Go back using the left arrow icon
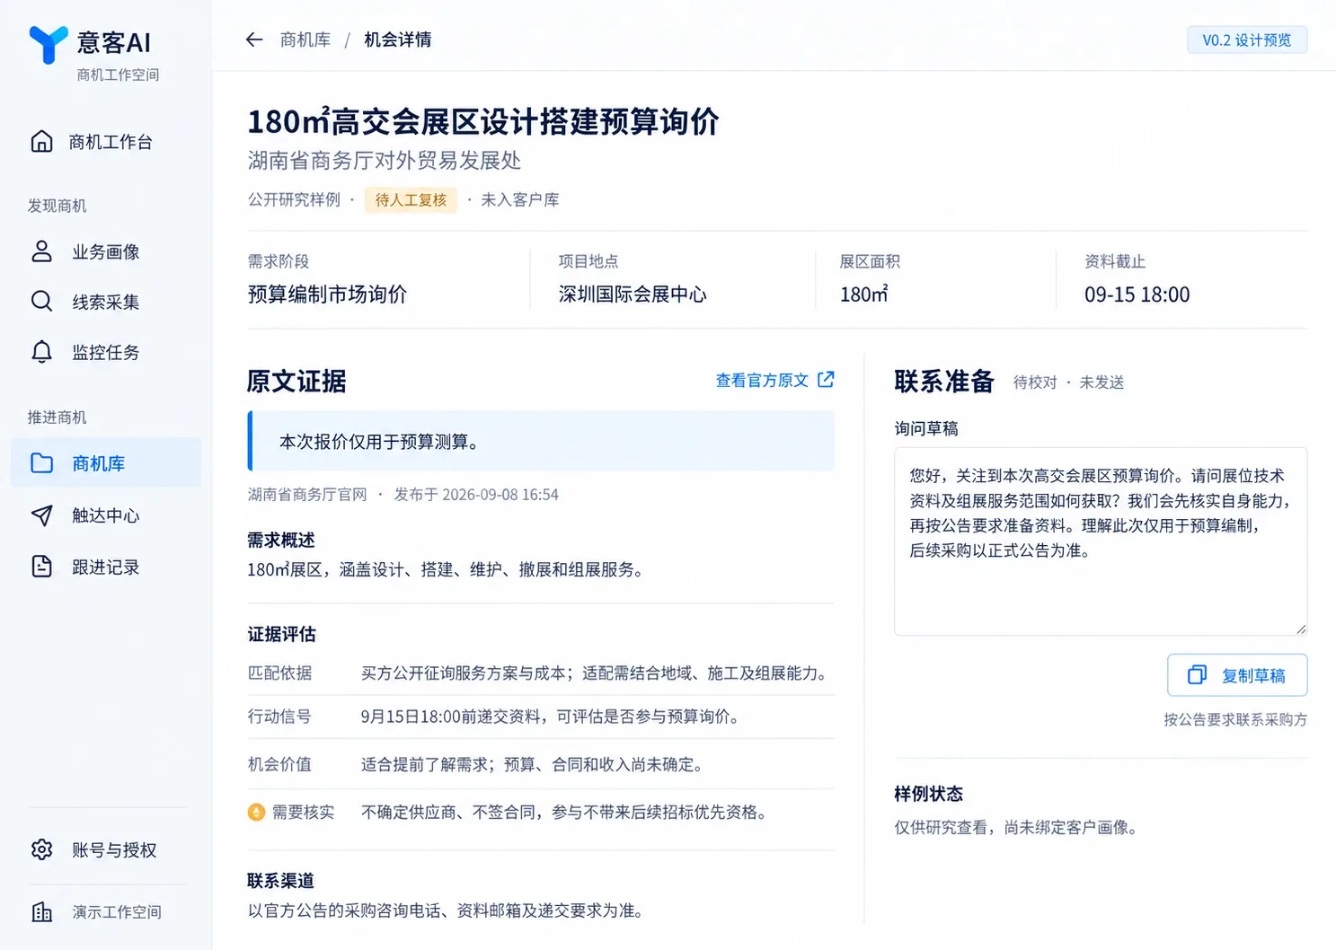Screen dimensions: 1336x950 pyautogui.click(x=254, y=40)
